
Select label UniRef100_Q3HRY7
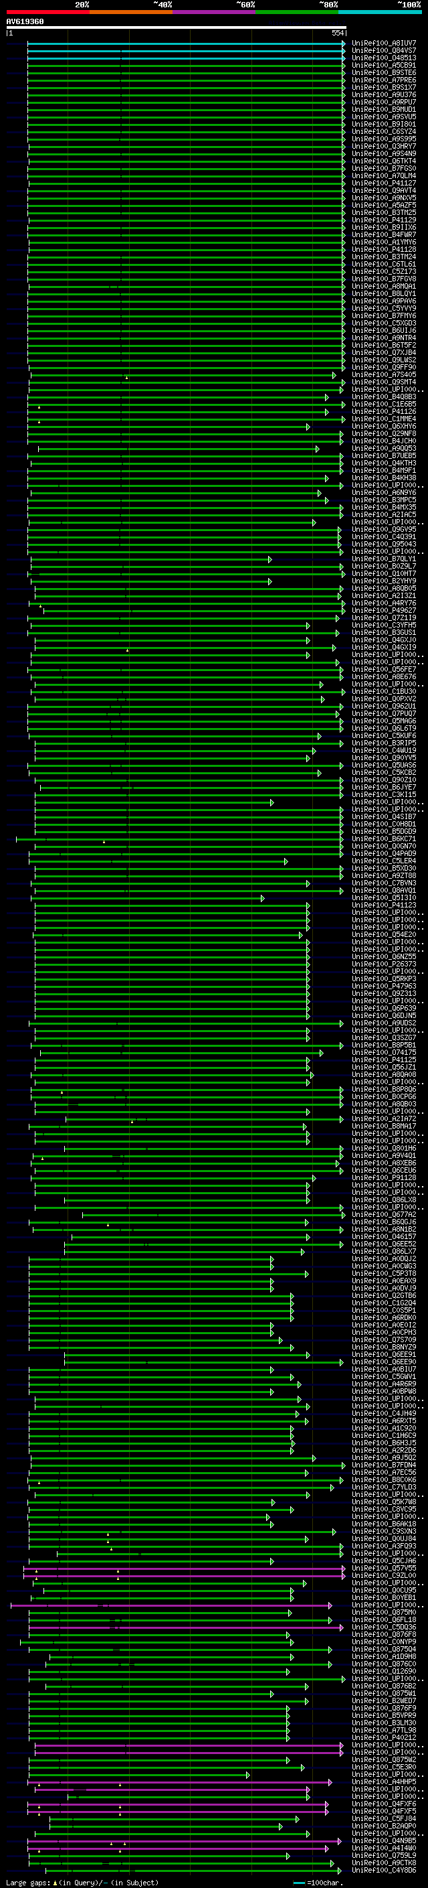pos(383,146)
